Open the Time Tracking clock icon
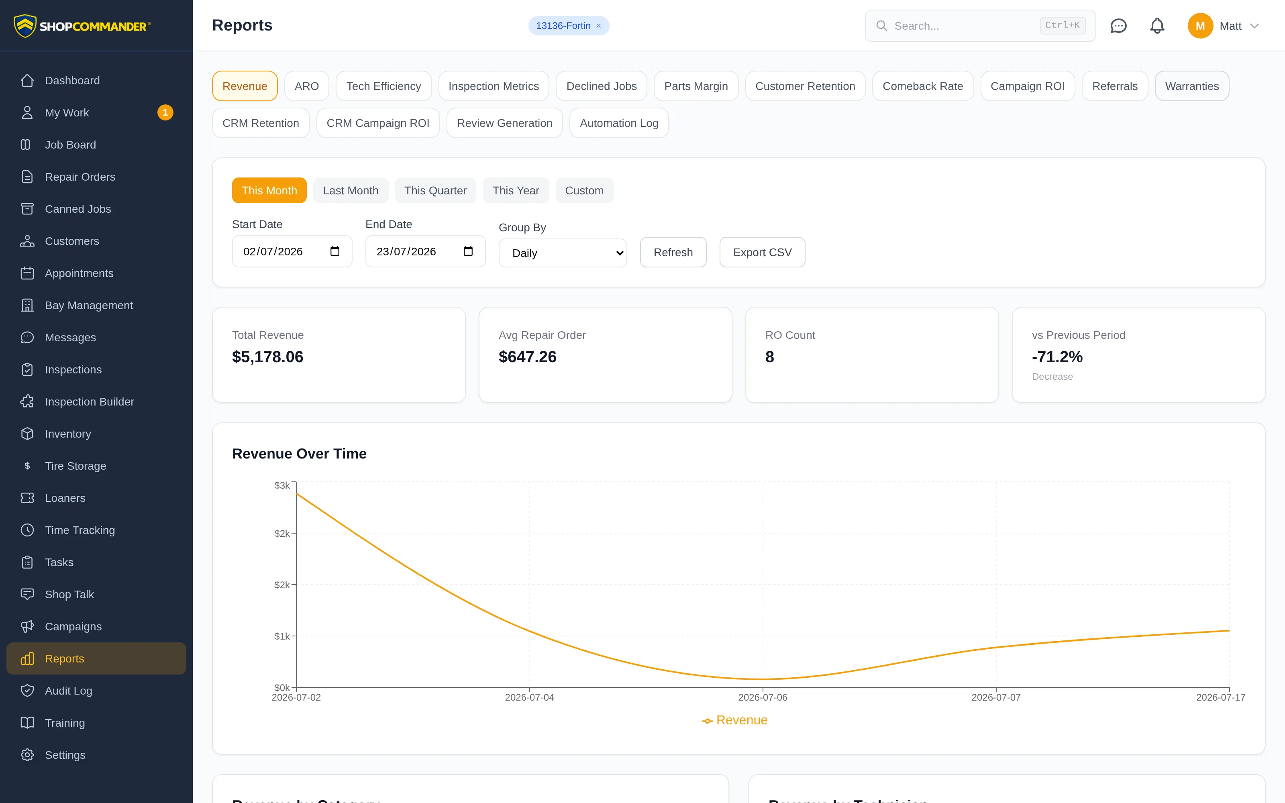The height and width of the screenshot is (803, 1285). click(x=27, y=530)
